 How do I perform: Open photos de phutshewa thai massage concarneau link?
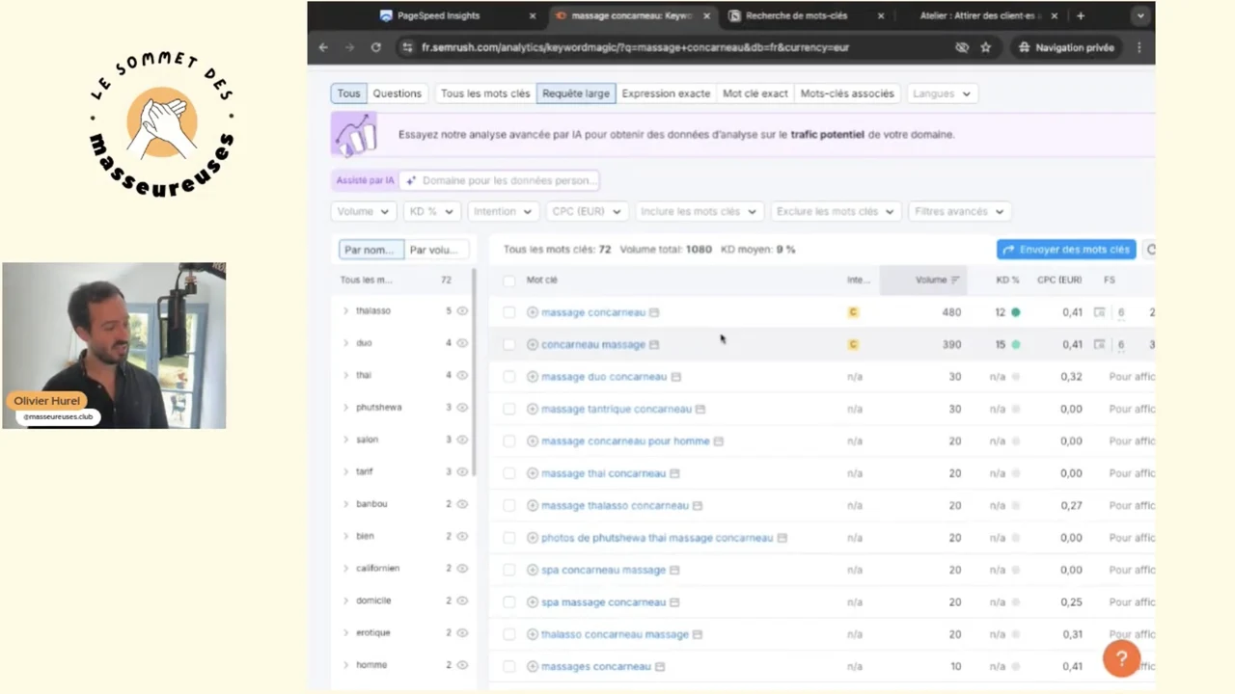657,538
